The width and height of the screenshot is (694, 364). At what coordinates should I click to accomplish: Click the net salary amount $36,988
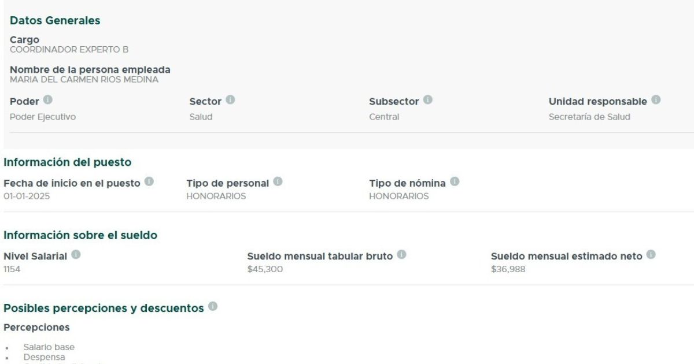(x=508, y=269)
